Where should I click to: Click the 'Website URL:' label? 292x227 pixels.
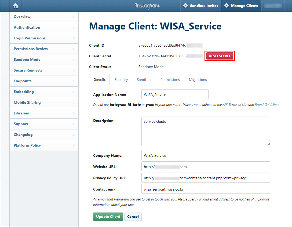[x=105, y=167]
